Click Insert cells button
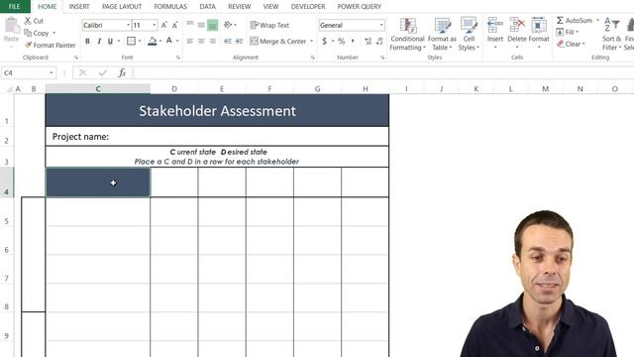The width and height of the screenshot is (634, 357). point(495,33)
